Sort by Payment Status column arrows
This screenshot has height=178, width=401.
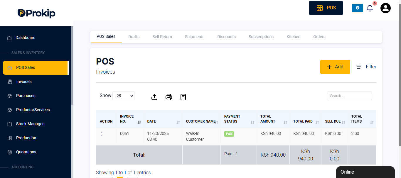tap(252, 123)
